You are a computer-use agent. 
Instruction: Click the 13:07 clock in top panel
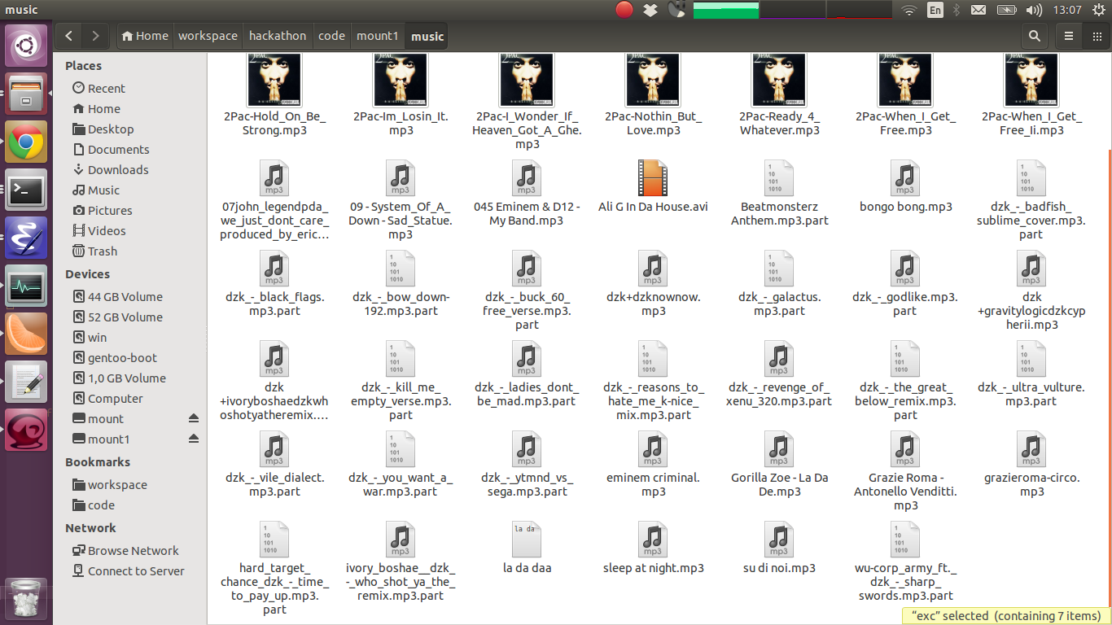[x=1066, y=10]
